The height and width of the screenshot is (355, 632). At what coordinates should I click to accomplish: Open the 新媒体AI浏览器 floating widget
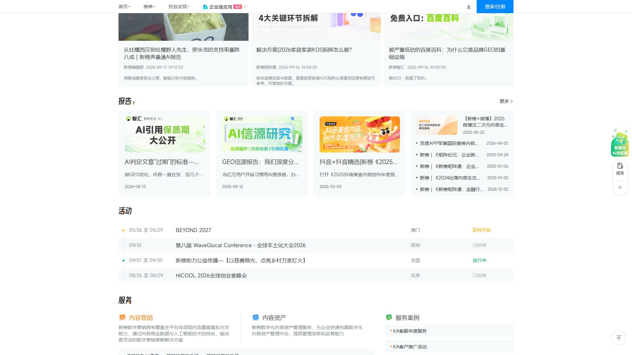click(x=620, y=143)
